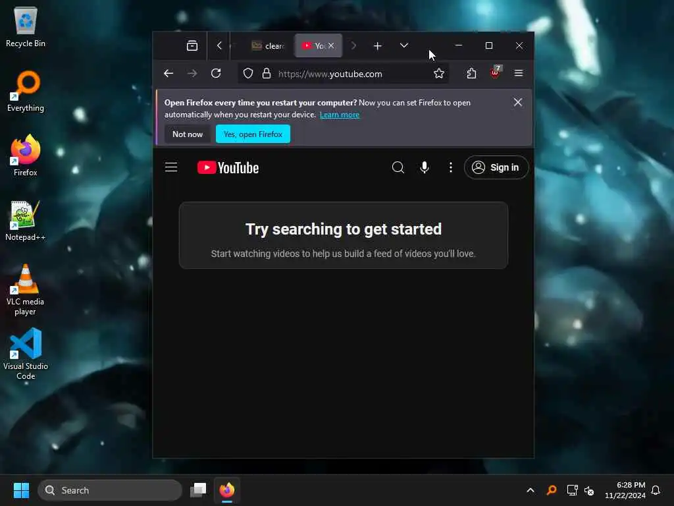Click the Everything tray icon
This screenshot has height=506, width=674.
tap(552, 490)
